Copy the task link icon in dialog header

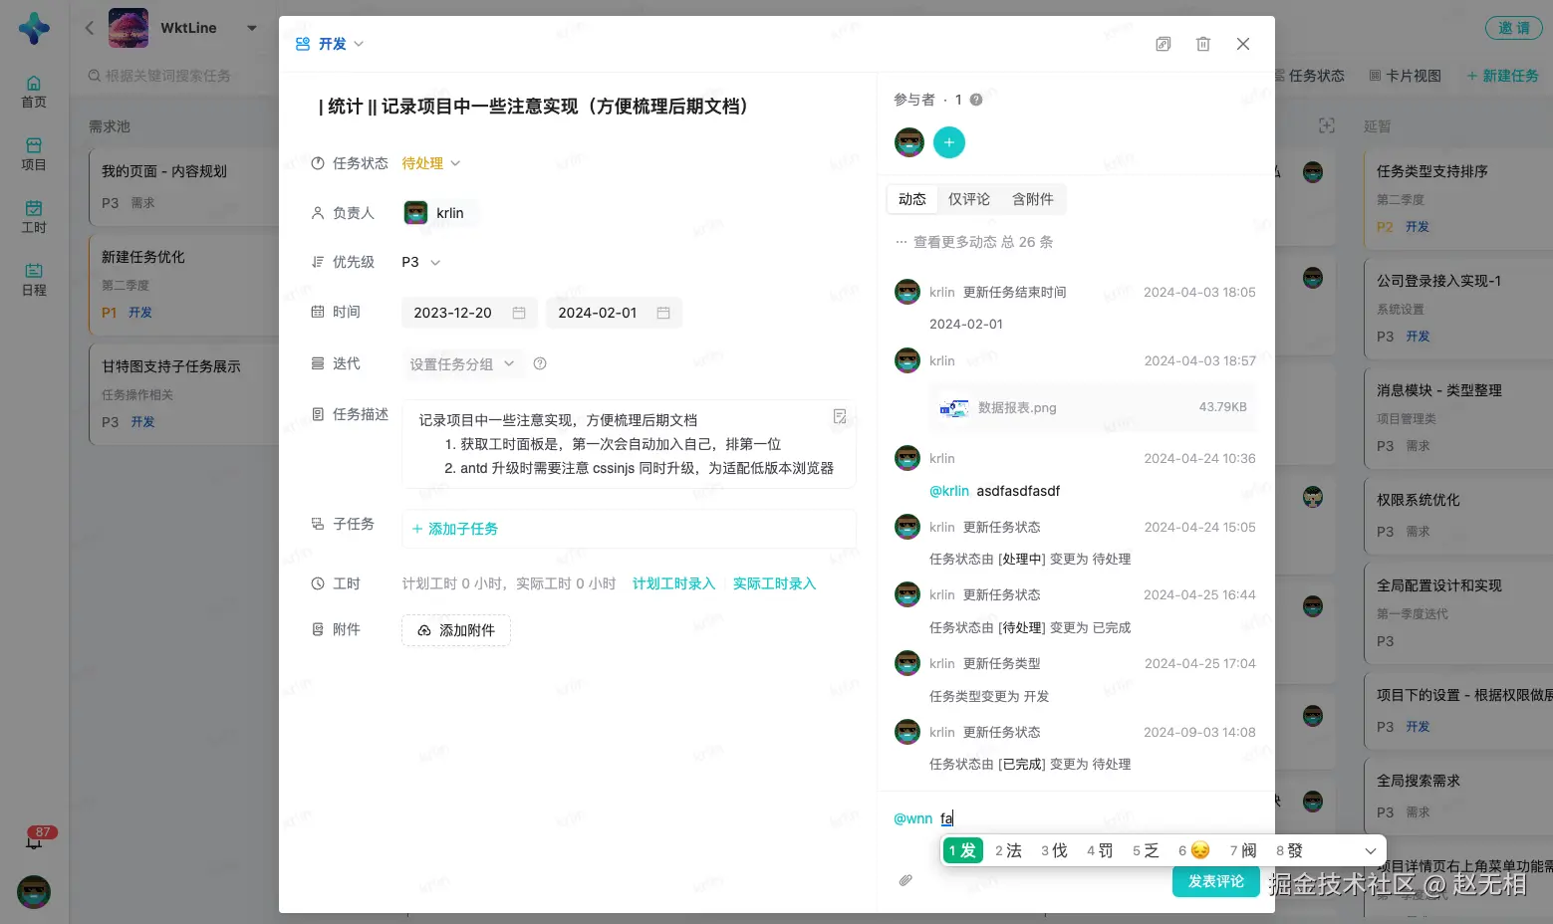point(1163,44)
